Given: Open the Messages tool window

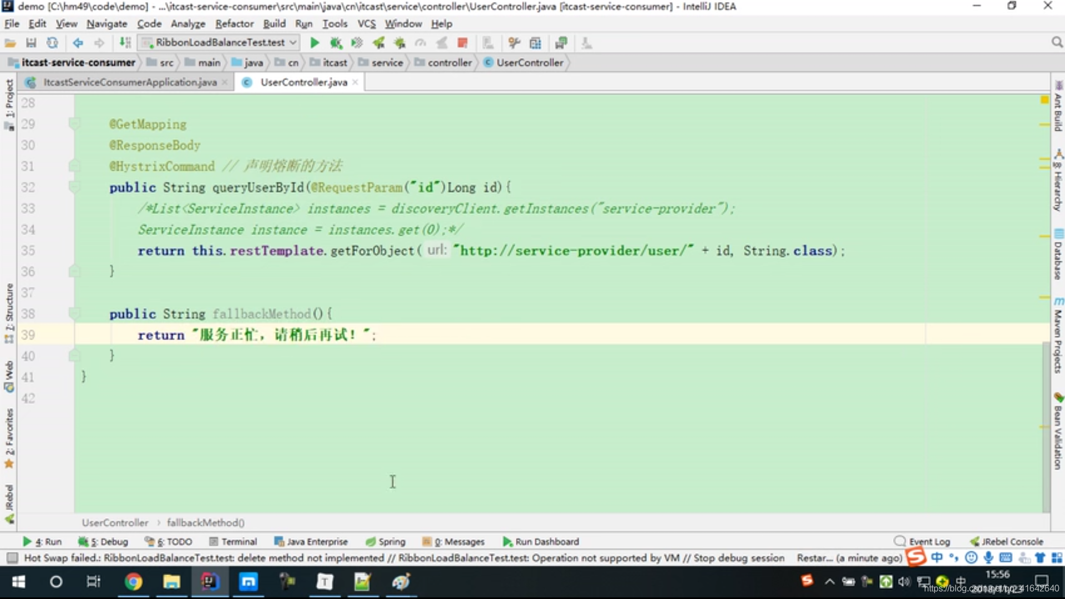Looking at the screenshot, I should tap(454, 541).
